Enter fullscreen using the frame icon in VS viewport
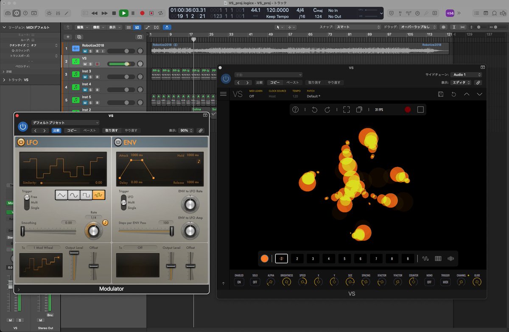Screen dimensions: 509x332 346,109
